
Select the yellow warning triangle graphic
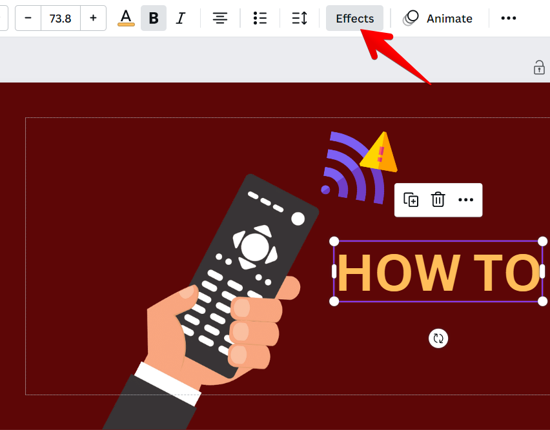point(380,153)
